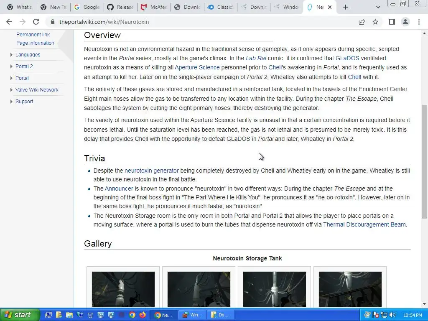This screenshot has width=428, height=321.
Task: Expand the Valve Wiki Network section
Action: [x=11, y=90]
